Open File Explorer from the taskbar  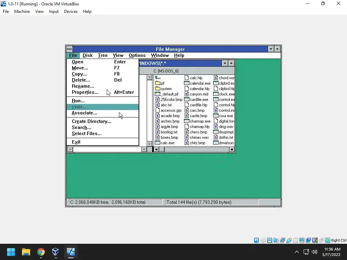pyautogui.click(x=26, y=252)
